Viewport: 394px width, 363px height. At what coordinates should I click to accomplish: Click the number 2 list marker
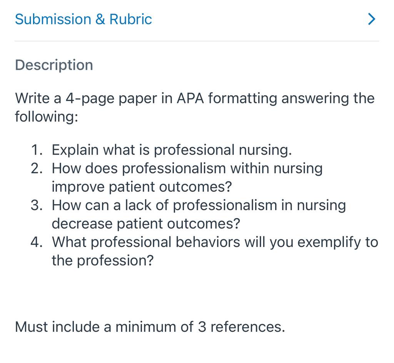pyautogui.click(x=37, y=168)
